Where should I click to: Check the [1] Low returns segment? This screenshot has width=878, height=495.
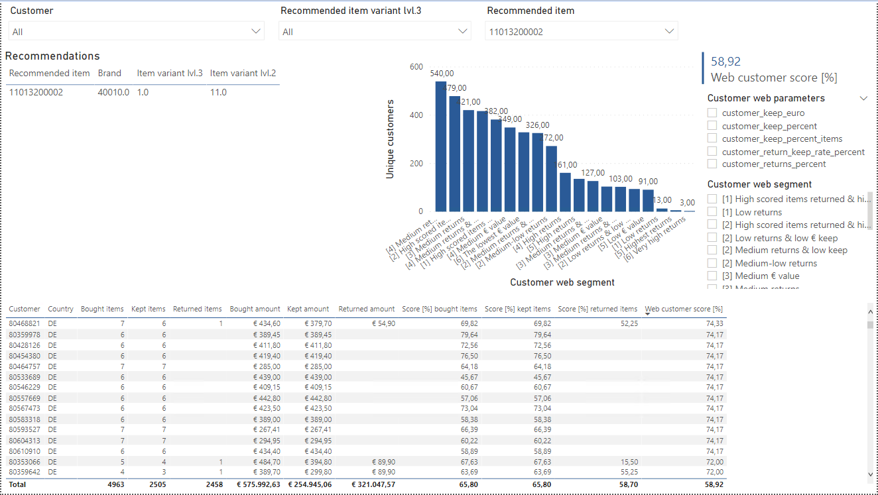point(712,212)
